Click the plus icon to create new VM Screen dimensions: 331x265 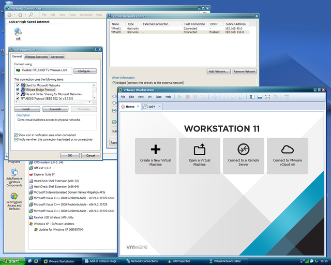(x=156, y=150)
